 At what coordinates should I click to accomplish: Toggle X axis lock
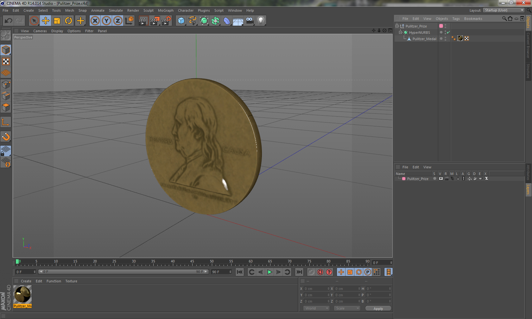click(x=95, y=21)
